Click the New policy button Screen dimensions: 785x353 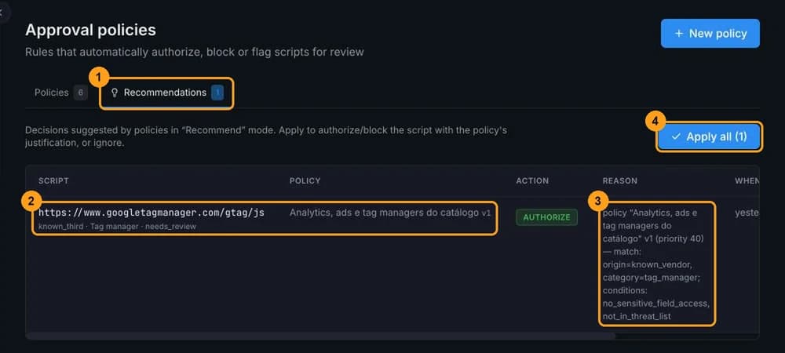pyautogui.click(x=710, y=34)
